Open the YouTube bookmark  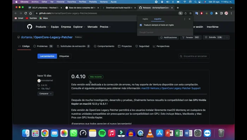(31, 18)
